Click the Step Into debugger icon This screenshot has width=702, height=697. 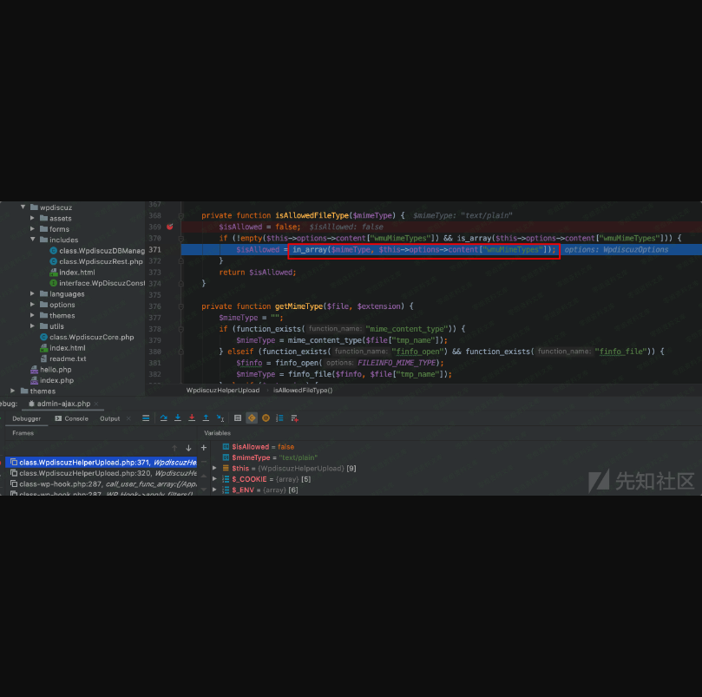point(178,418)
